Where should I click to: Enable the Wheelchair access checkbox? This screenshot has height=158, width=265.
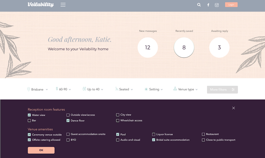(118, 120)
